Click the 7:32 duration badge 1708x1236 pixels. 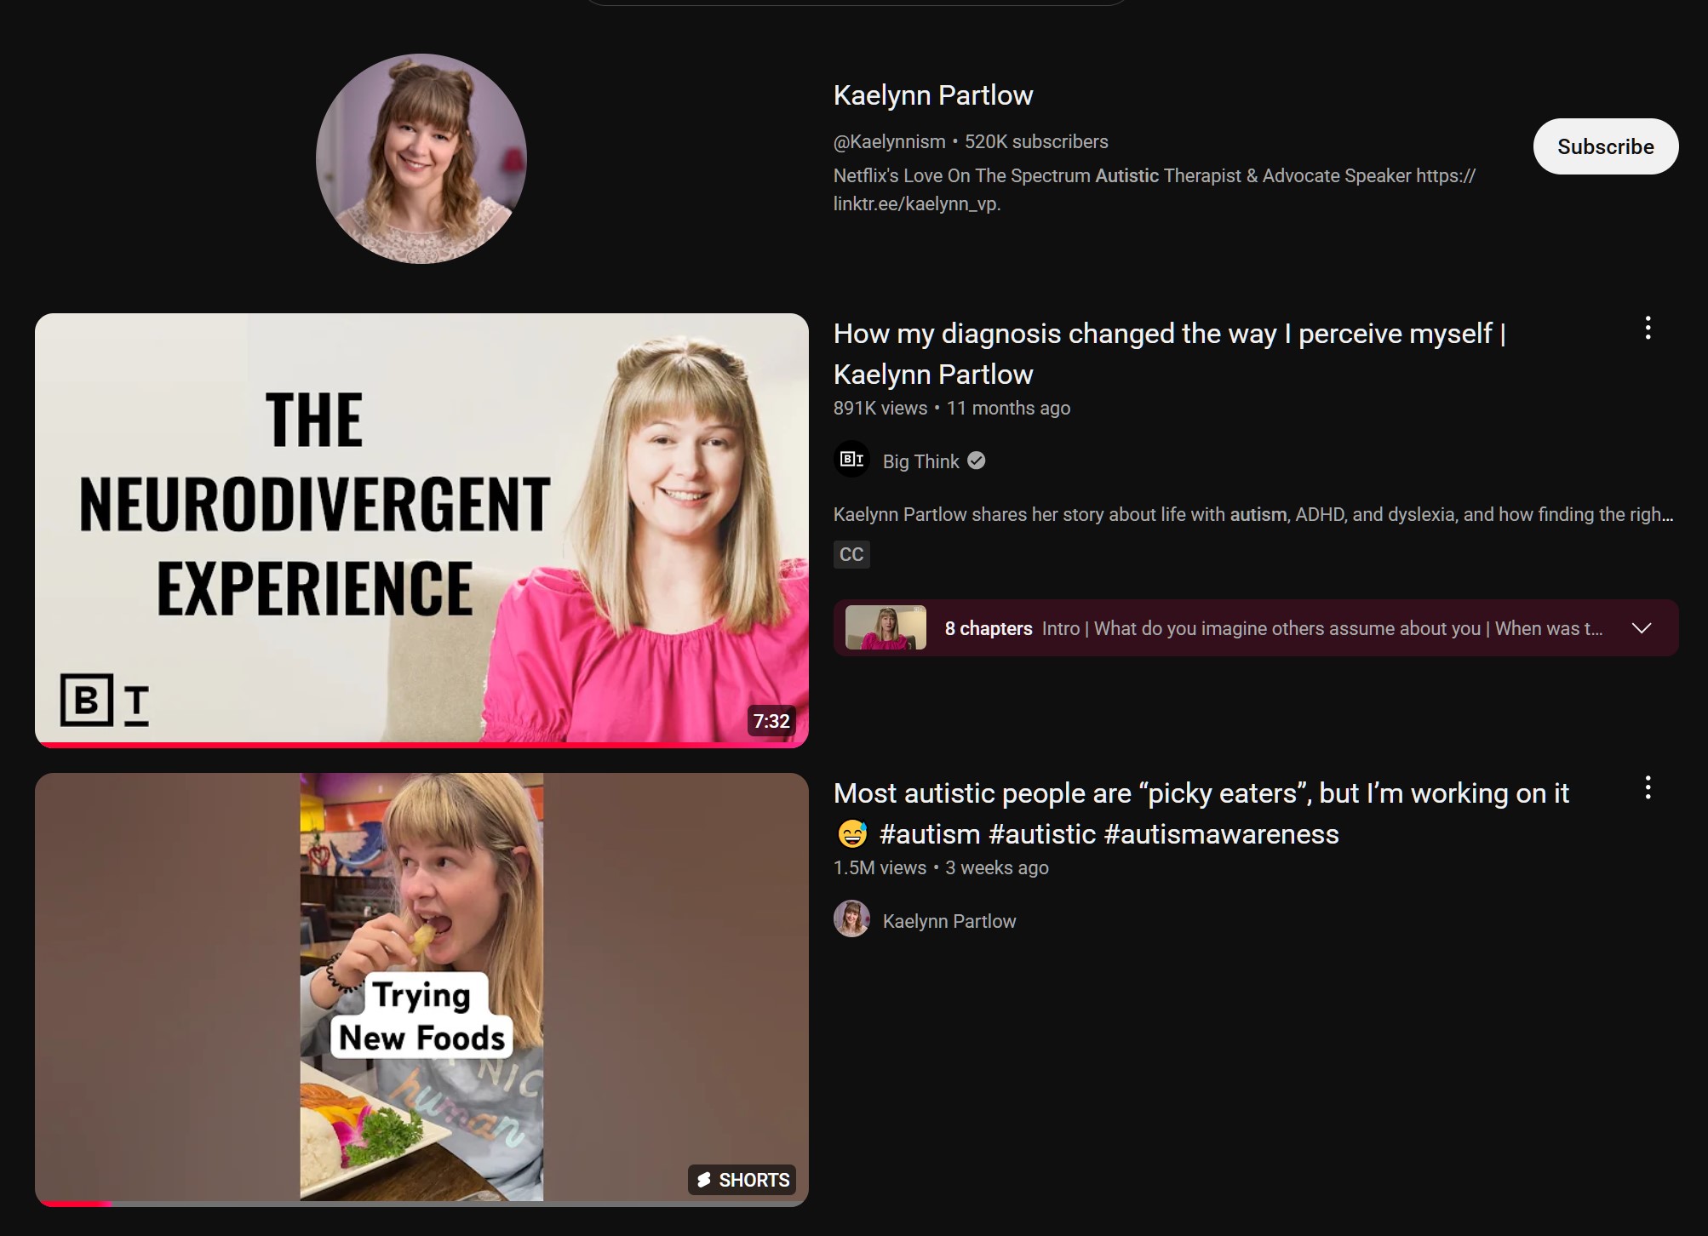point(771,721)
